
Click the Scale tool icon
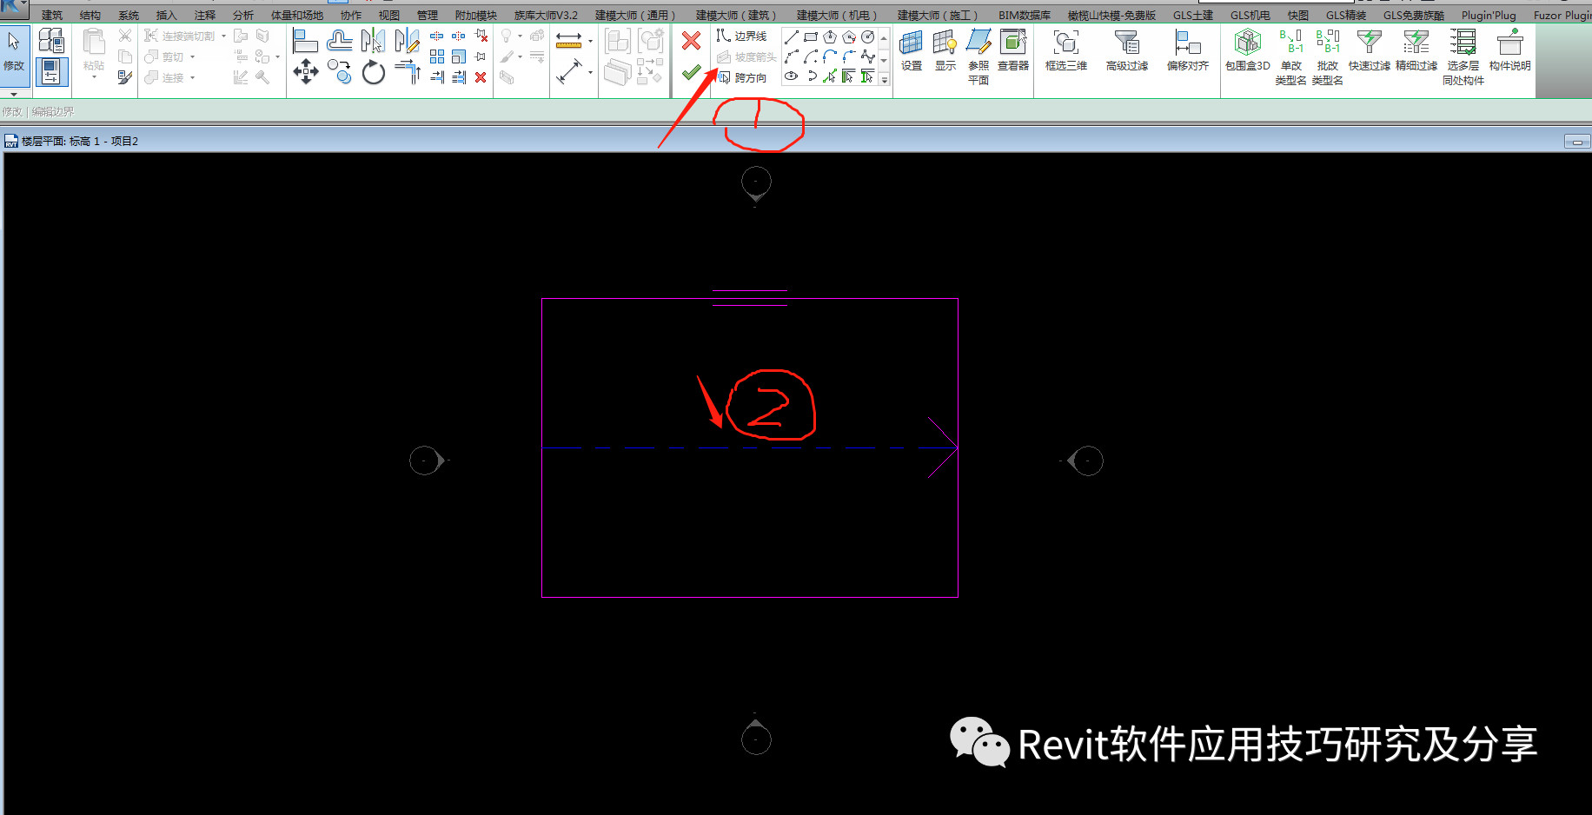(459, 56)
